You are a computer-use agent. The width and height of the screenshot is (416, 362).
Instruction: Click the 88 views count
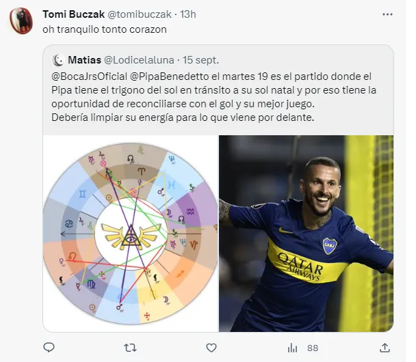coord(312,348)
